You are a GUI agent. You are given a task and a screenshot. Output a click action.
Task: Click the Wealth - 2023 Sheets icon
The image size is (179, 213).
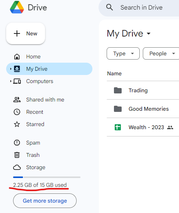tap(118, 127)
